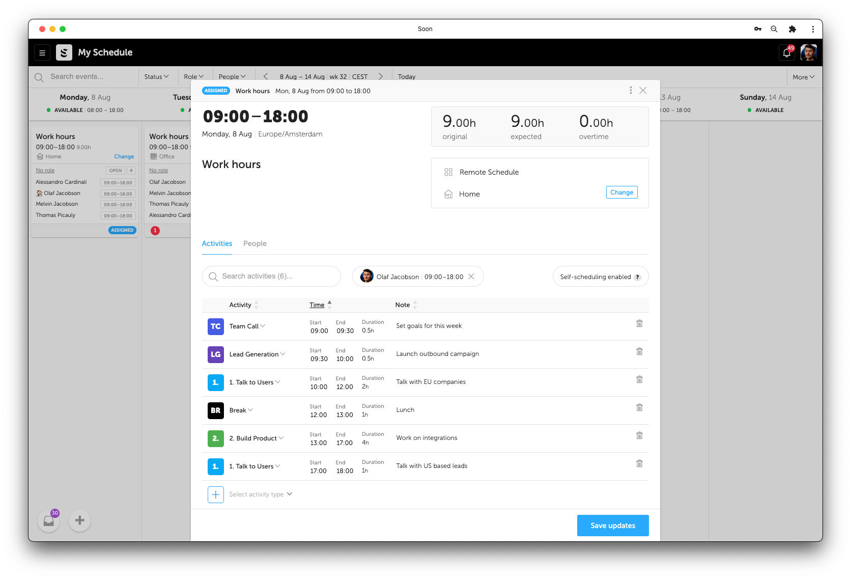851x579 pixels.
Task: Open the People filter dropdown
Action: pyautogui.click(x=232, y=76)
